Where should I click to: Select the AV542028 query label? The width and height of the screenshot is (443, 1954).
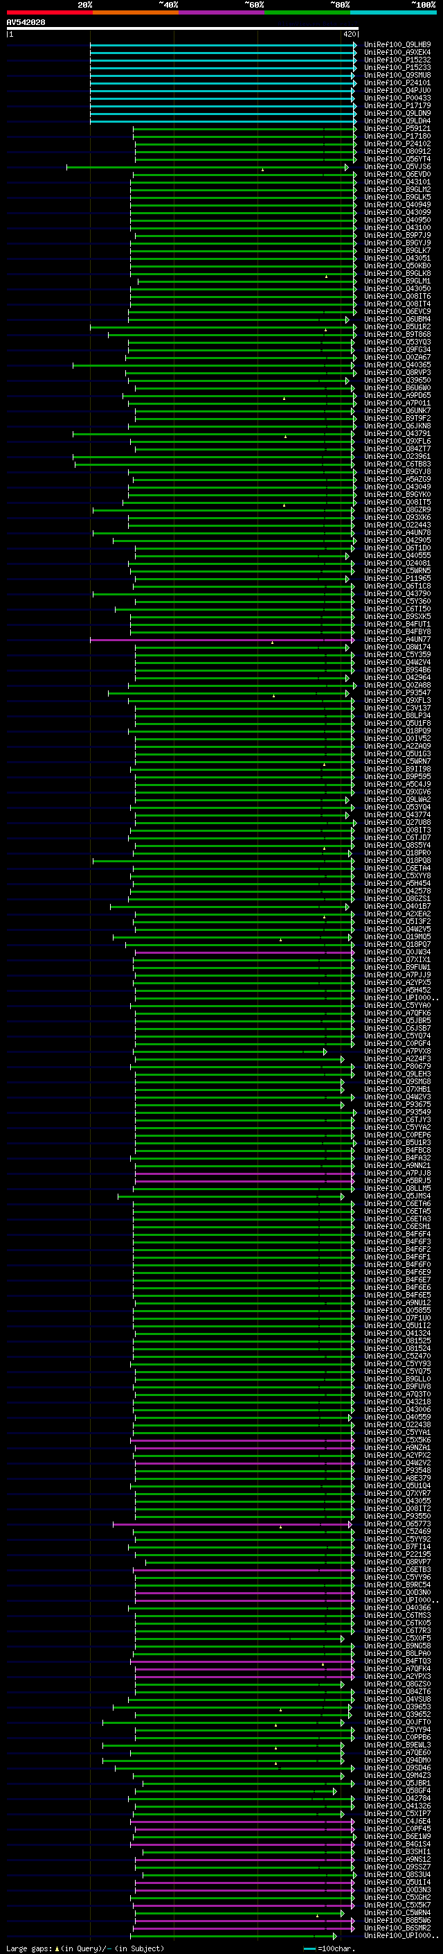[26, 23]
